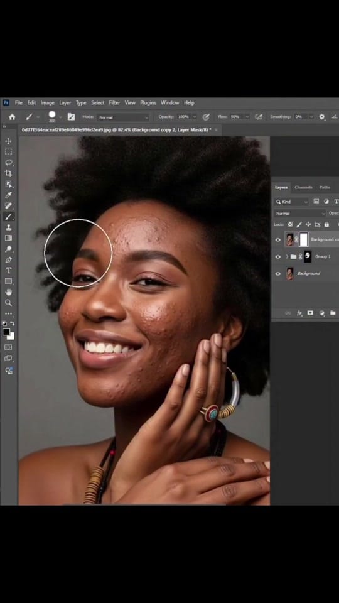
Task: Click the link layers icon
Action: [x=288, y=313]
